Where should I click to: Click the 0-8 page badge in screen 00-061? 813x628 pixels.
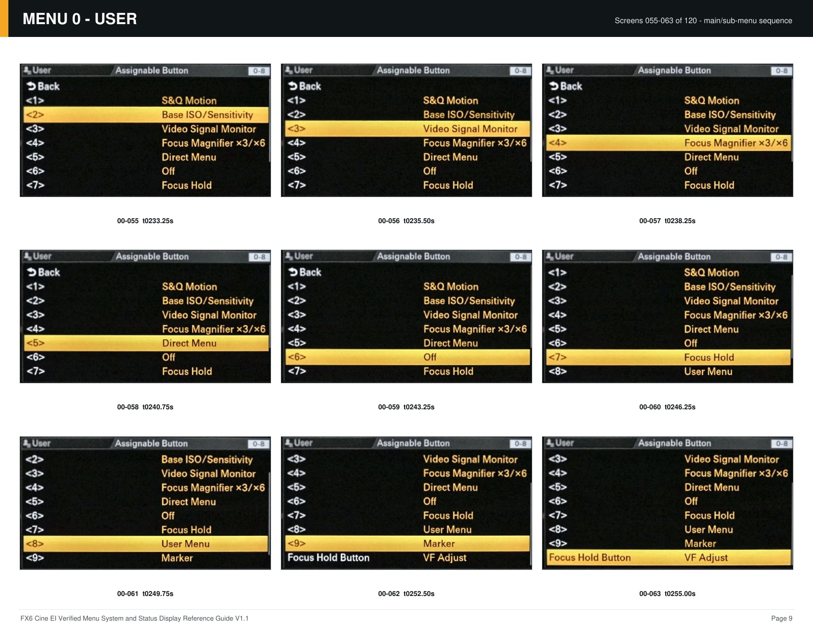click(259, 444)
